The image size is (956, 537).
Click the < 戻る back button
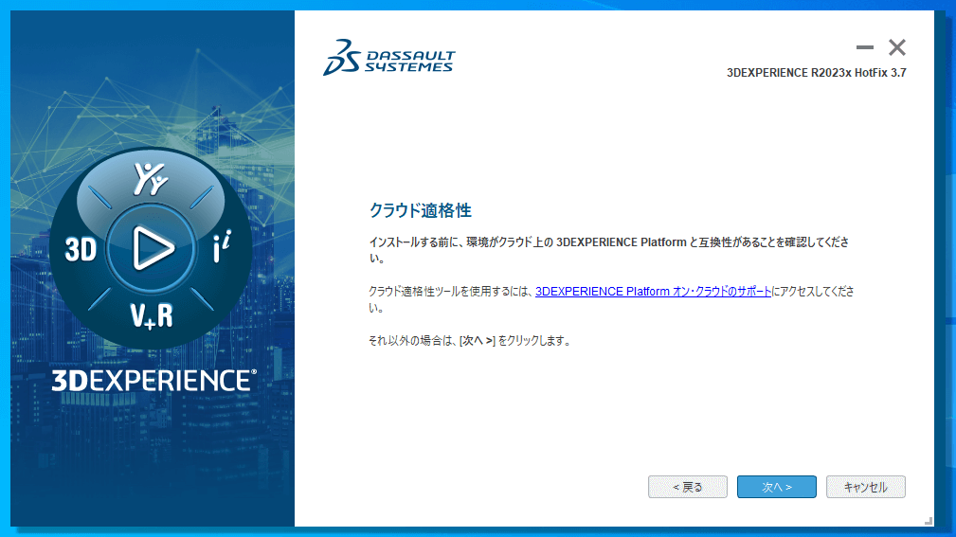point(687,487)
